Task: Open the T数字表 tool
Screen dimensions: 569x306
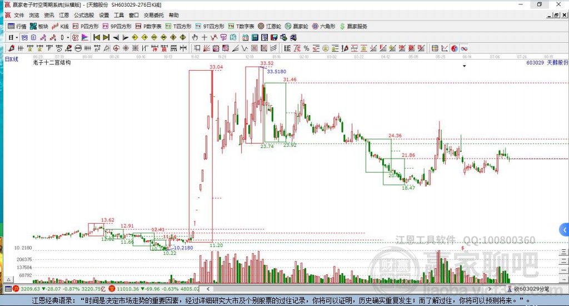Action: 241,26
